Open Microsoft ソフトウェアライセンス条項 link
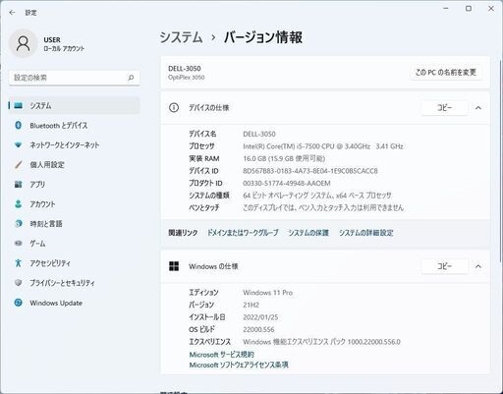This screenshot has height=394, width=503. tap(239, 365)
